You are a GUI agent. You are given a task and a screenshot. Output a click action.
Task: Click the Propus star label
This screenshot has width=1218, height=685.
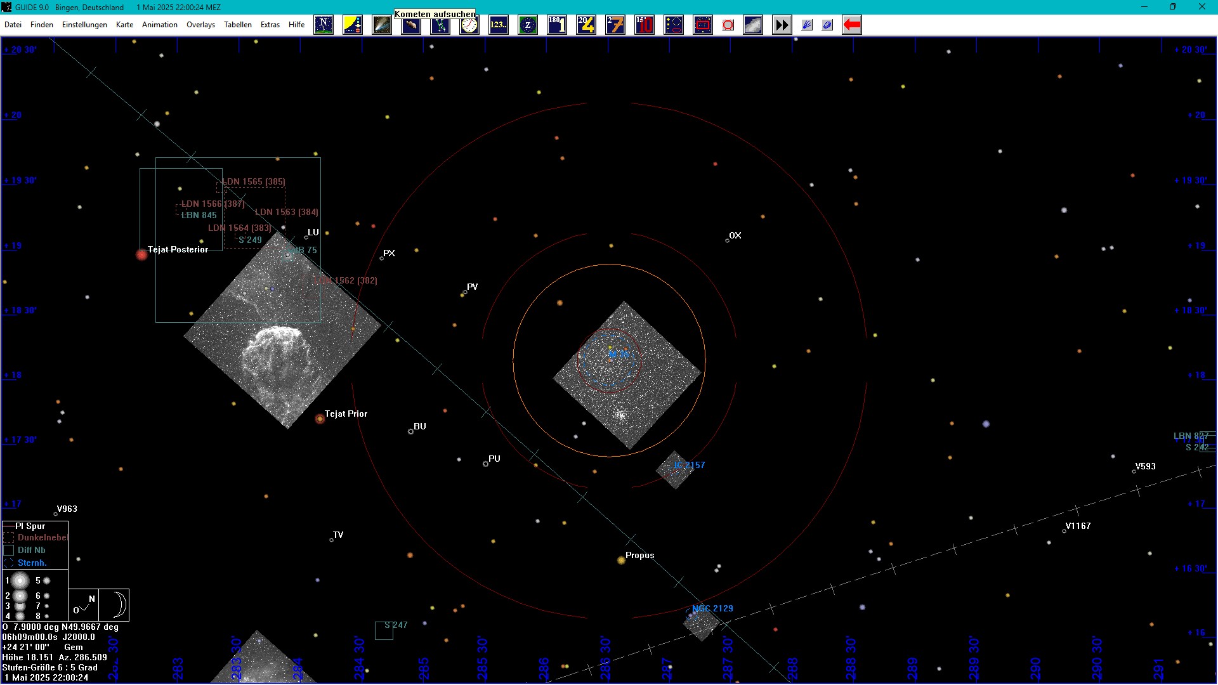(639, 556)
